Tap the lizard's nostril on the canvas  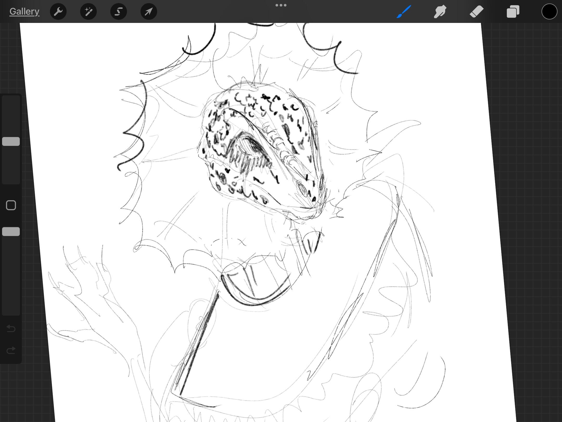tap(302, 188)
